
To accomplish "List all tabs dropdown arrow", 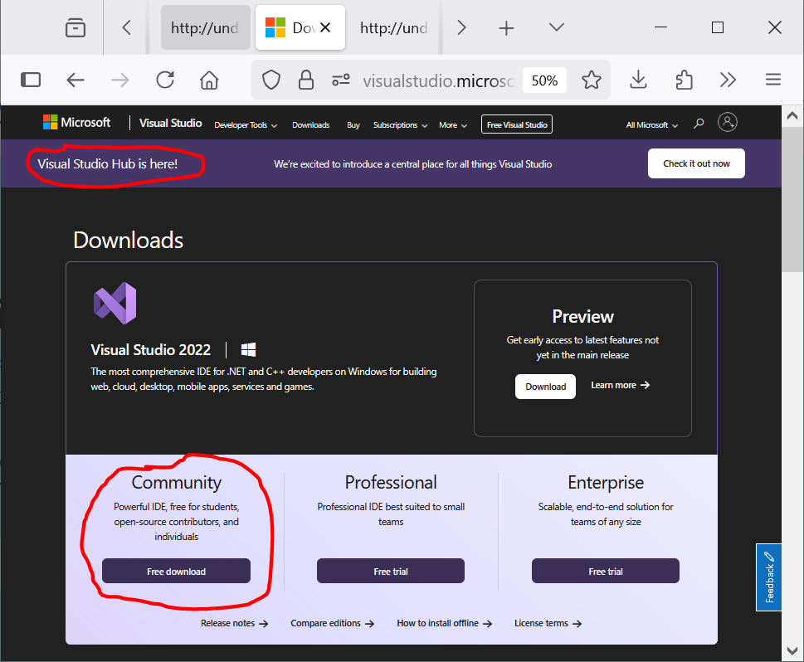I will 557,27.
